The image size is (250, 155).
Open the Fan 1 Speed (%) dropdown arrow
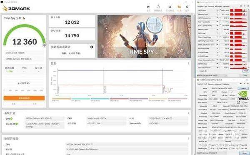[x=217, y=22]
